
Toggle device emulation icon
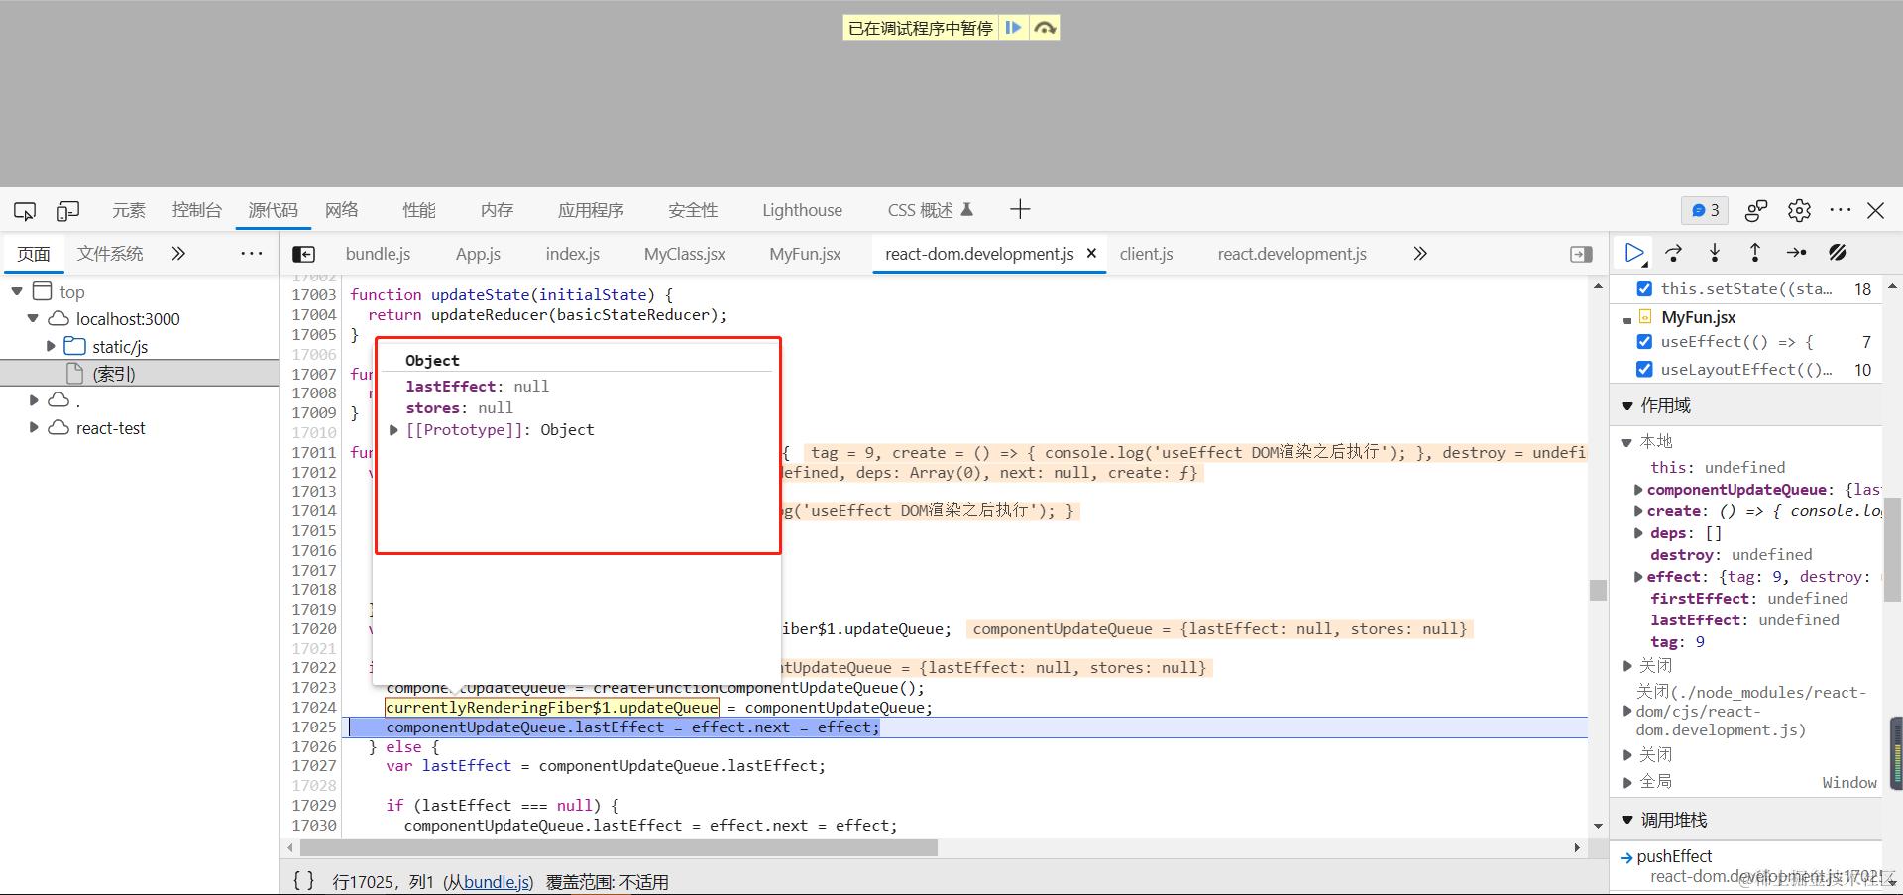pos(68,210)
